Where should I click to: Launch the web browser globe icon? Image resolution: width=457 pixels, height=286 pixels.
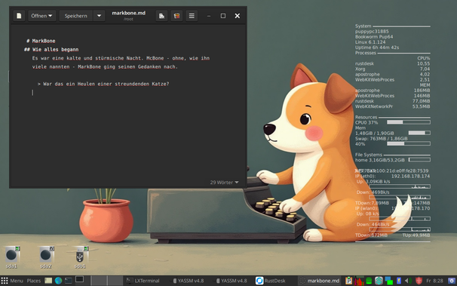[x=58, y=281]
